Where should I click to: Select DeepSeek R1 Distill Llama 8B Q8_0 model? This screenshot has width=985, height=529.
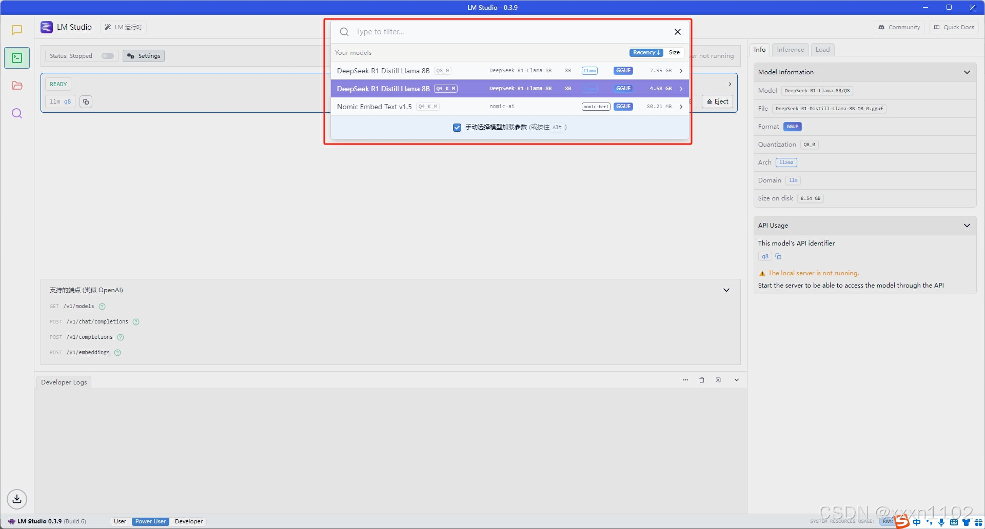pos(509,71)
